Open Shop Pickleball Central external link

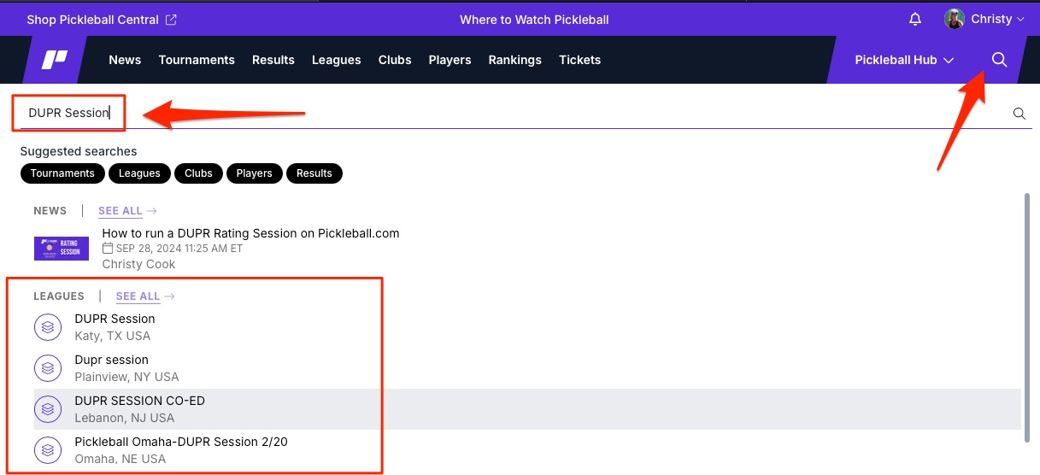101,19
